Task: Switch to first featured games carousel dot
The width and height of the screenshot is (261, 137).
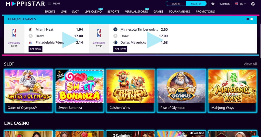Action: [x=248, y=19]
